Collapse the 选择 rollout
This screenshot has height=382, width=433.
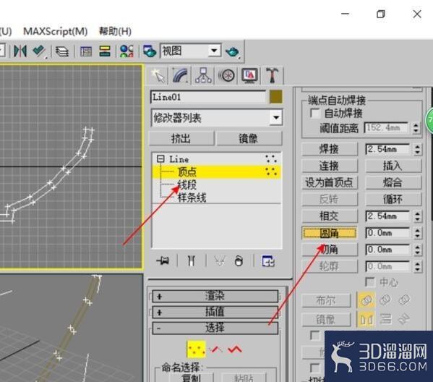tap(215, 328)
